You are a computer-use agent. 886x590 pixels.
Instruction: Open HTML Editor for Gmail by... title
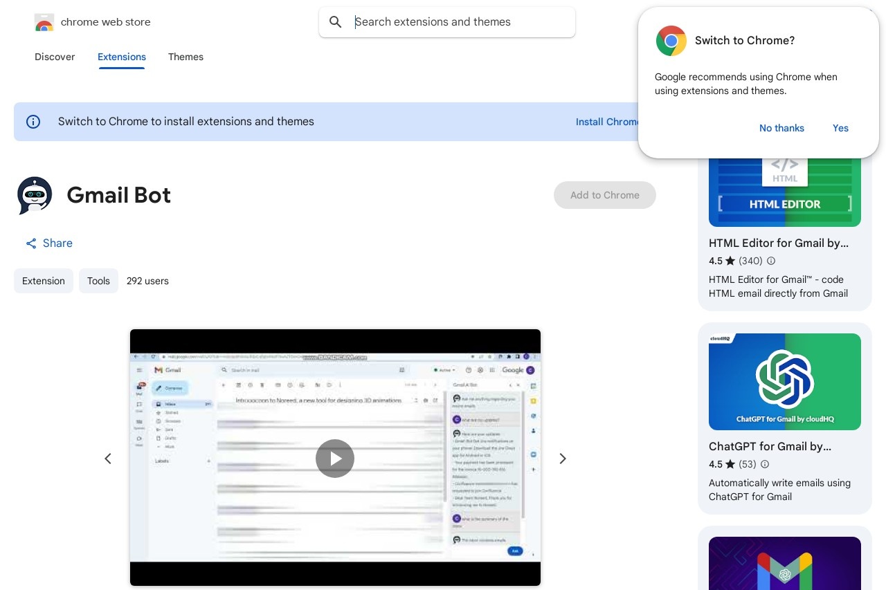pyautogui.click(x=779, y=243)
